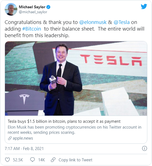
Task: Click the chain link icon near Copy link
Action: [53, 160]
